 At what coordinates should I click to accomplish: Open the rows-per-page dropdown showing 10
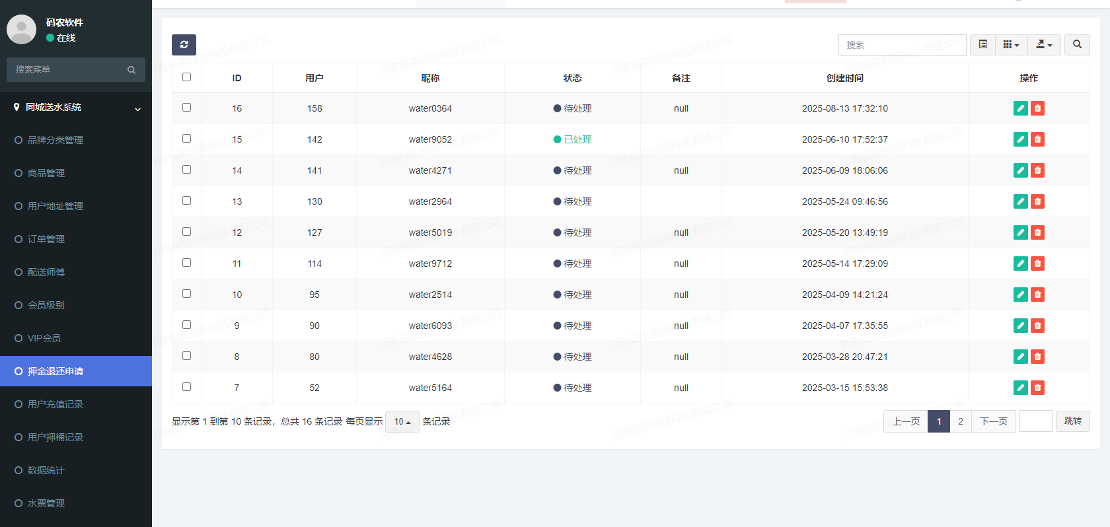point(402,422)
